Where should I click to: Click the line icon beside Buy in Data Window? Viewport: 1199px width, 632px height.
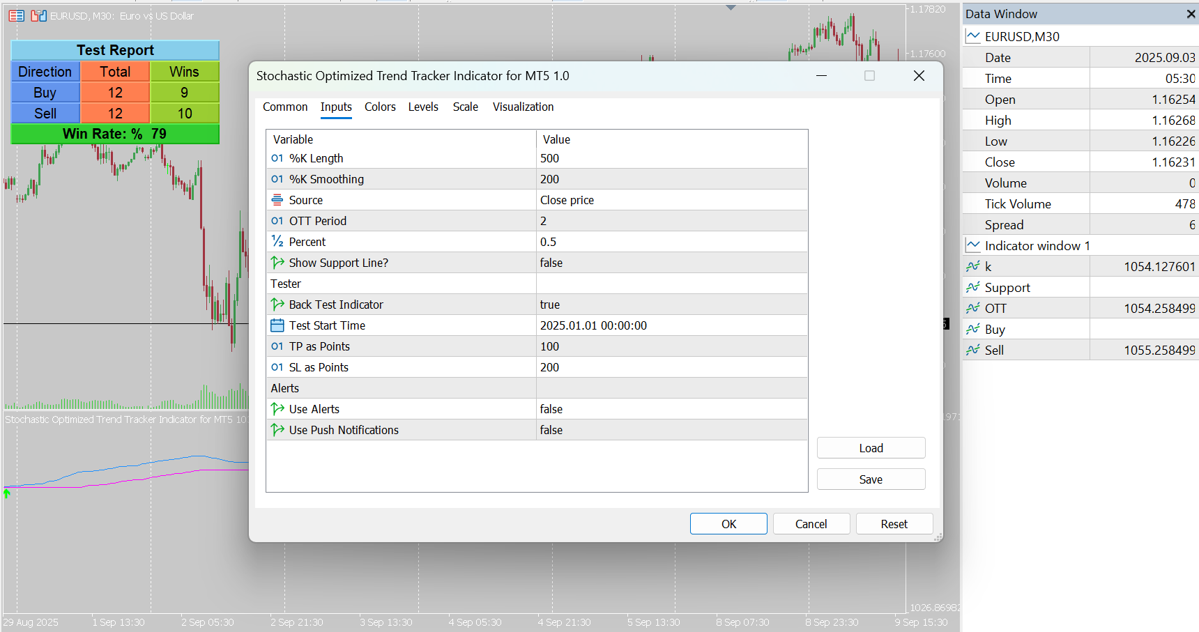click(x=973, y=329)
